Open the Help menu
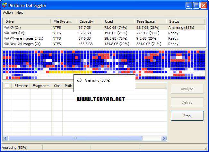The height and width of the screenshot is (152, 209). 20,12
